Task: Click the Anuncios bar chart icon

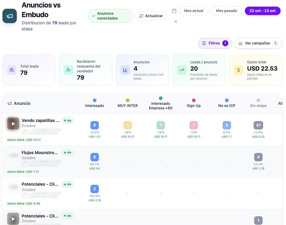Action: 125,70
